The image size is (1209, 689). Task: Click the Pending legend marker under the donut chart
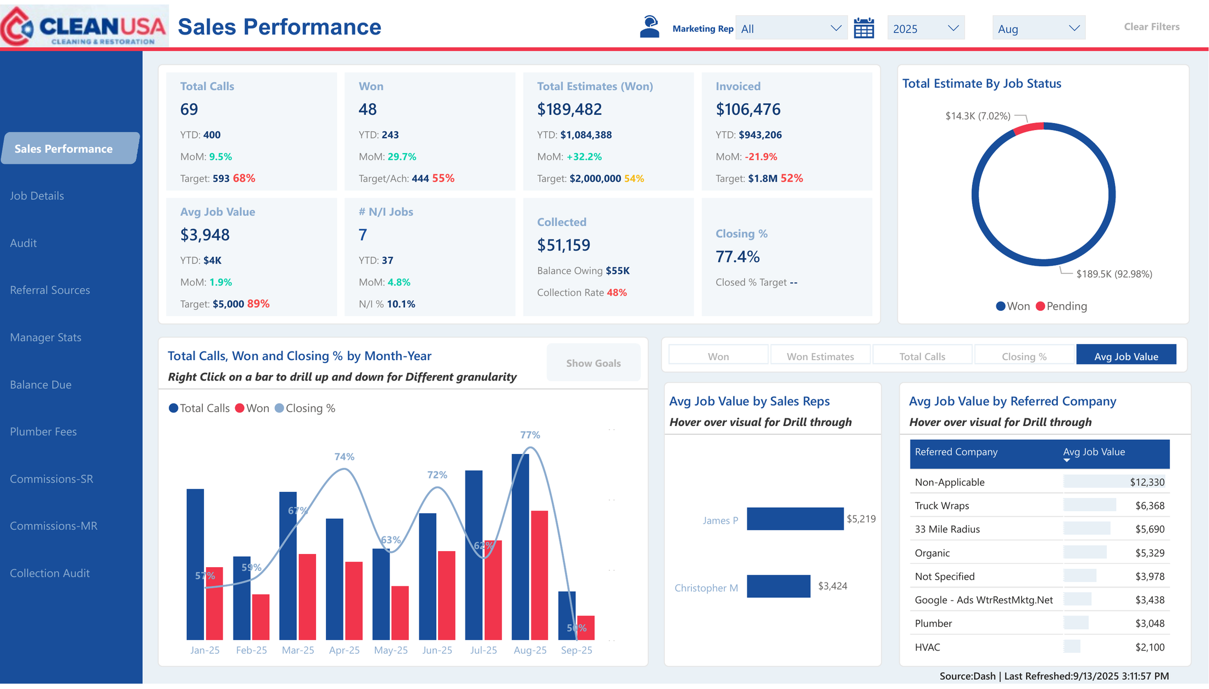coord(1040,306)
